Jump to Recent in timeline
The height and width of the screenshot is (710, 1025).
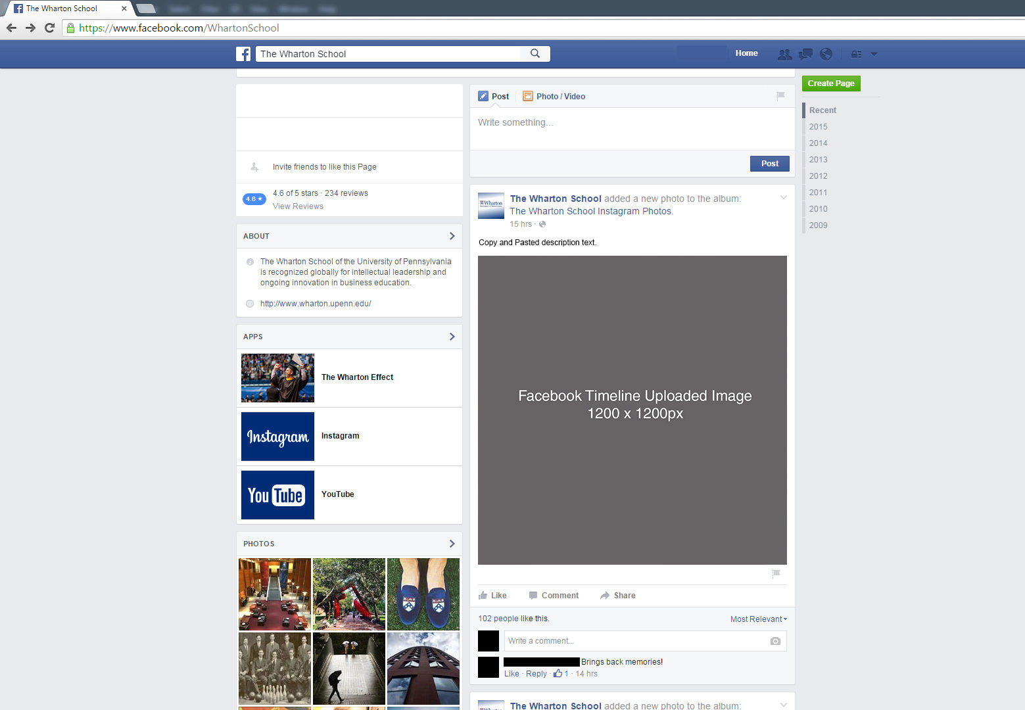(x=822, y=110)
